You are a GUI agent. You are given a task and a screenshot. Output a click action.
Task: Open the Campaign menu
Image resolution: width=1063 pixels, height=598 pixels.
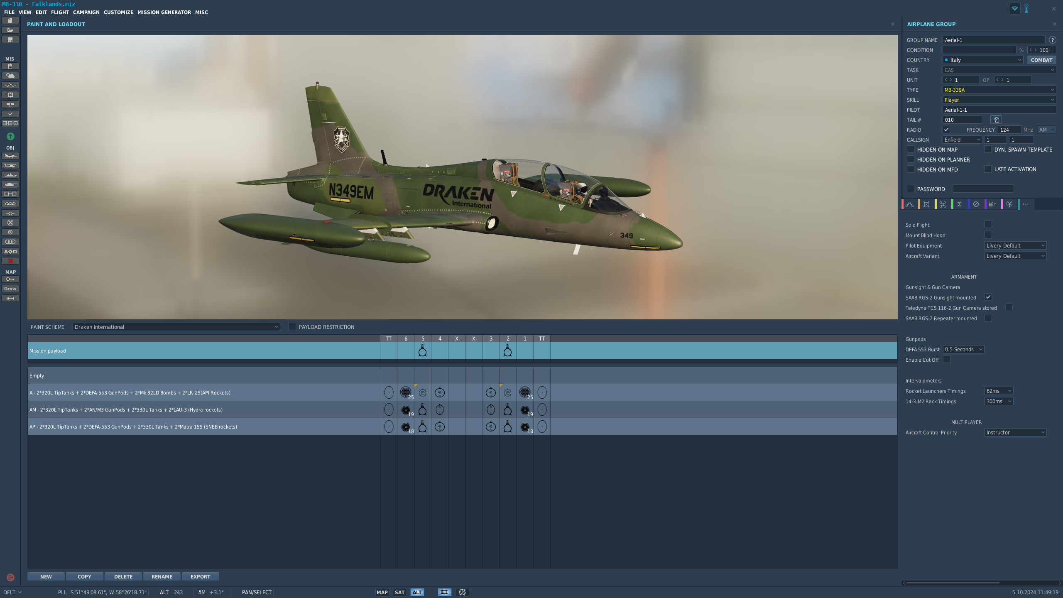tap(86, 12)
